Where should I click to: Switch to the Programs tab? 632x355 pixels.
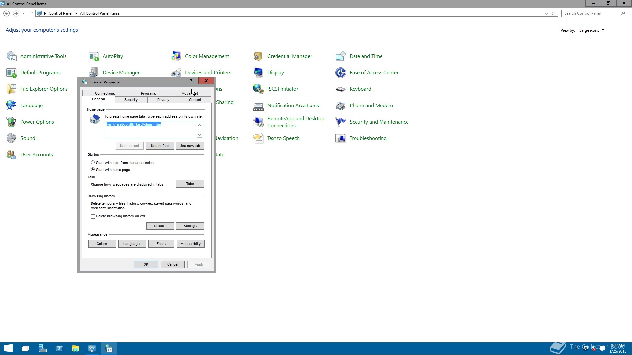tap(148, 93)
